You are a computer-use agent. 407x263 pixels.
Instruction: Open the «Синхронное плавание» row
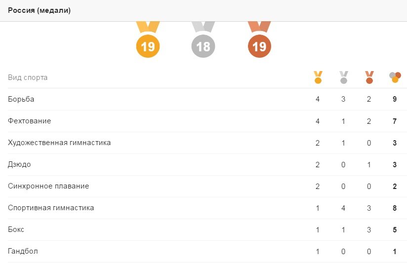[48, 186]
